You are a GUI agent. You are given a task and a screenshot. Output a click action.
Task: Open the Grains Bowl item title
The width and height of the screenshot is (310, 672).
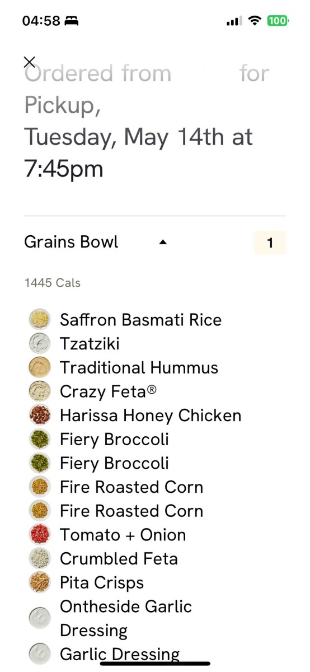tap(71, 242)
